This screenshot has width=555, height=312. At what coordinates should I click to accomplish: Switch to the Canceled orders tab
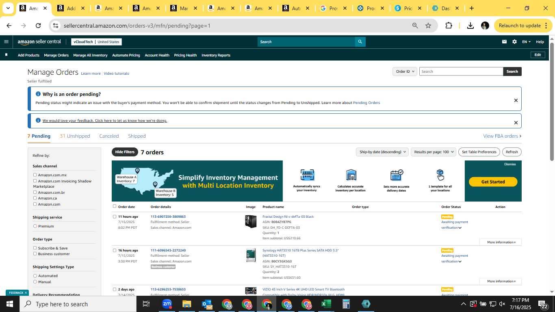pos(109,136)
